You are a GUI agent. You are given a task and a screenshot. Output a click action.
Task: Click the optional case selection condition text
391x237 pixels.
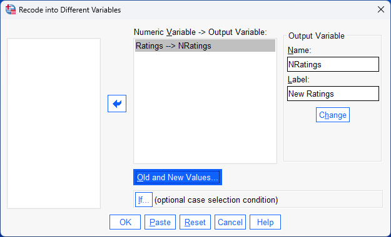pyautogui.click(x=216, y=200)
